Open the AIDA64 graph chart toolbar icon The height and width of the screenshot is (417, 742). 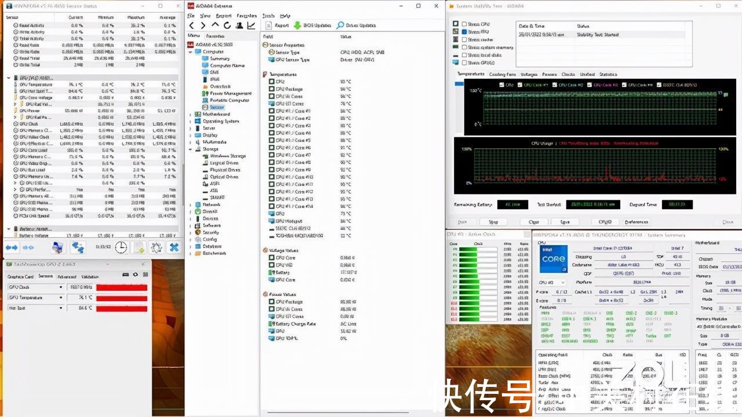(251, 25)
